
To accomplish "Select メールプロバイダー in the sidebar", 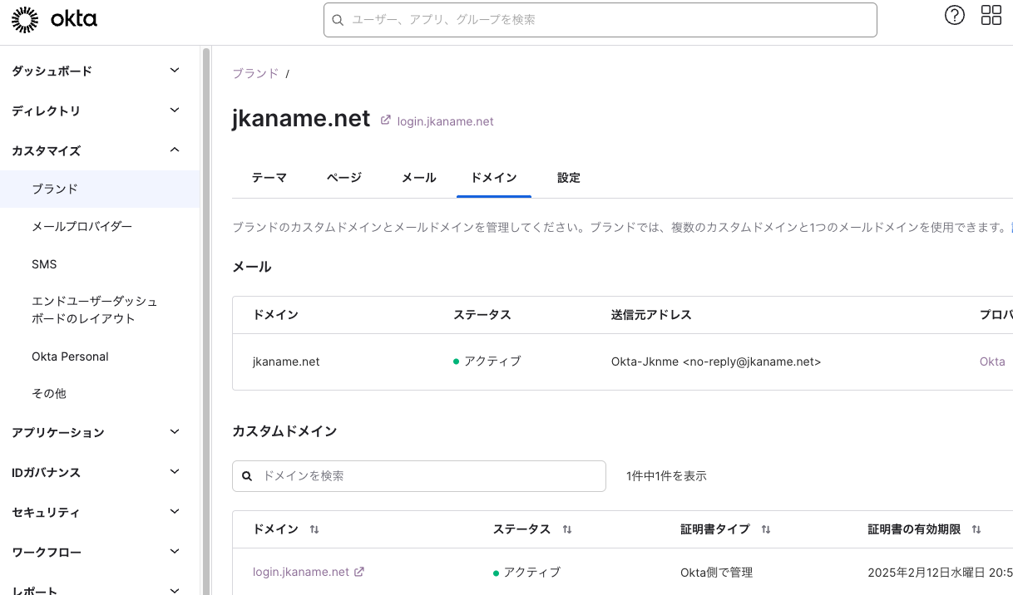I will pos(82,226).
